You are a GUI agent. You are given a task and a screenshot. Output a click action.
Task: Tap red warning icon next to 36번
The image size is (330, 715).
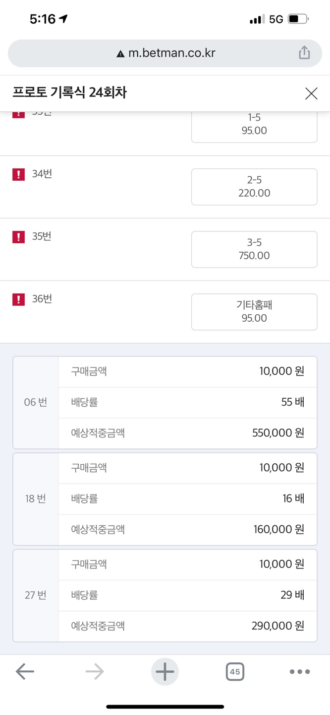coord(18,299)
